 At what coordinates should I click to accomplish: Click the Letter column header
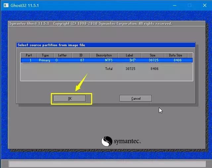tap(62, 55)
